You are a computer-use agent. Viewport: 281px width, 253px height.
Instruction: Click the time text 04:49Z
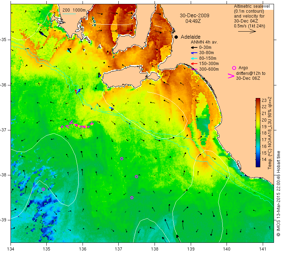(193, 21)
